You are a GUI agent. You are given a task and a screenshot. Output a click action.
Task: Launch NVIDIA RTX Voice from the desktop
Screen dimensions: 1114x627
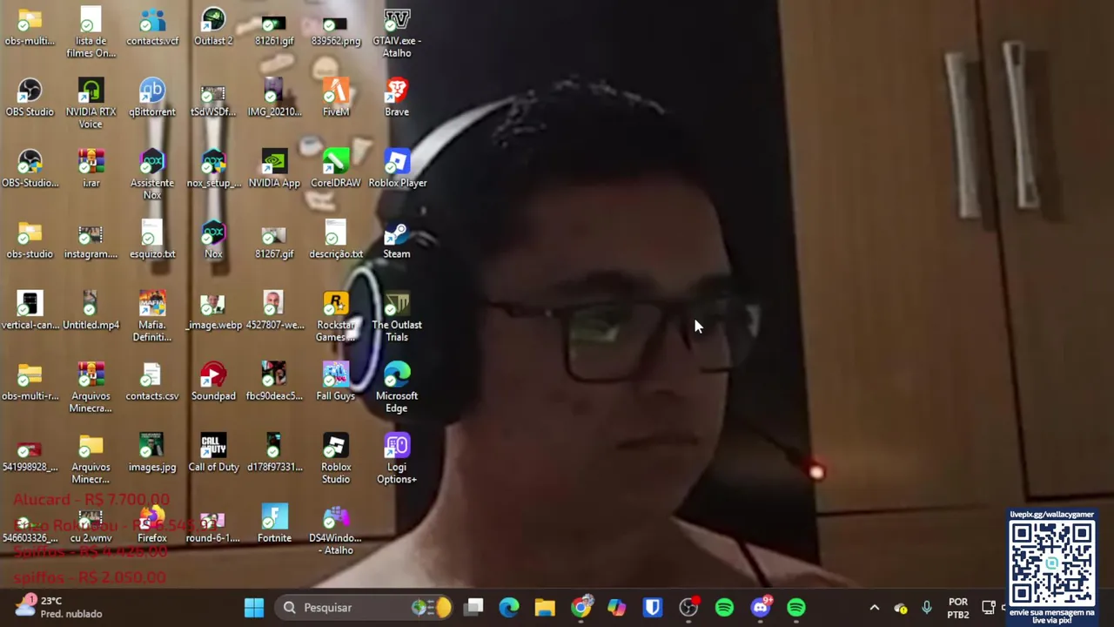tap(91, 104)
